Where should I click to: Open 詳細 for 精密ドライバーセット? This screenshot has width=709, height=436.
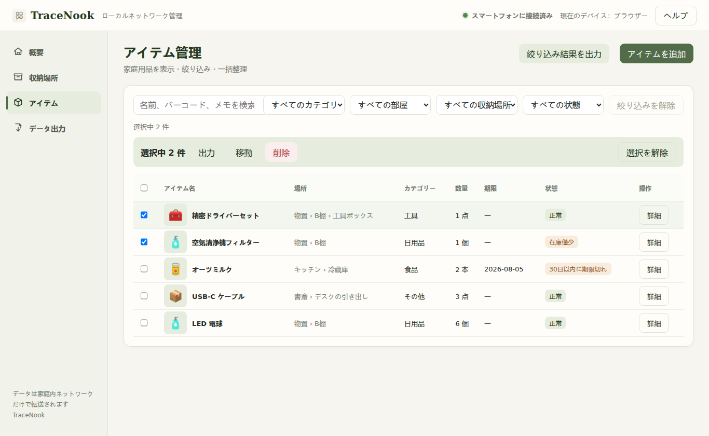pos(654,215)
